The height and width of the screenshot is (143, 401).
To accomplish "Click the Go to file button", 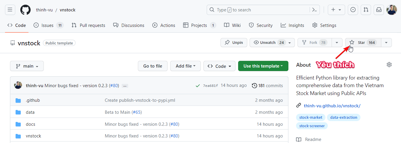I will (153, 66).
